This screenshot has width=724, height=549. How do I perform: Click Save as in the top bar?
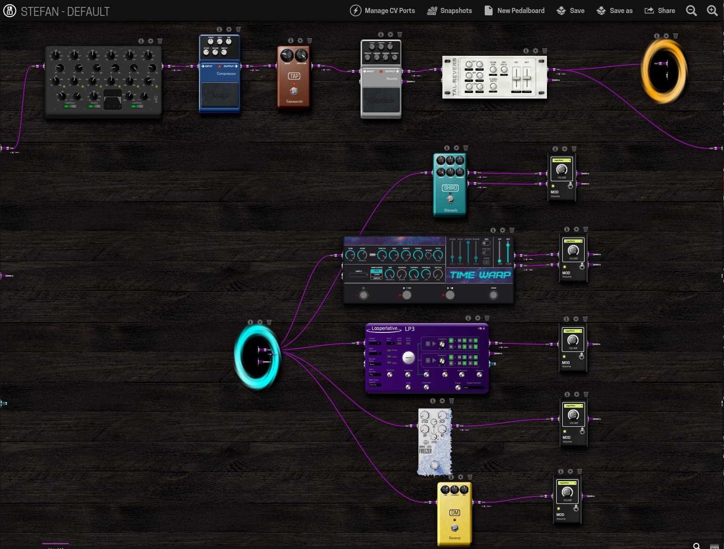click(614, 11)
